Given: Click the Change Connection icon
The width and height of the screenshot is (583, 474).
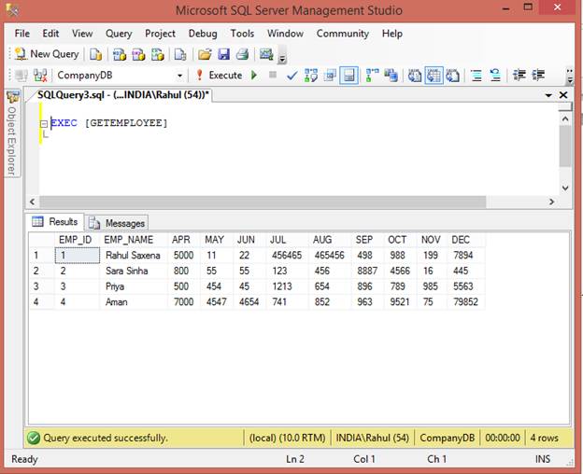Looking at the screenshot, I should click(x=40, y=76).
